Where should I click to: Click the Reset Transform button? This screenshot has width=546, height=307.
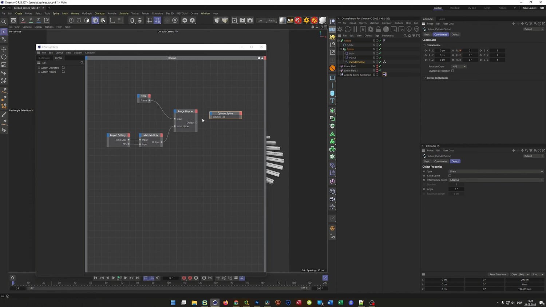click(x=498, y=274)
